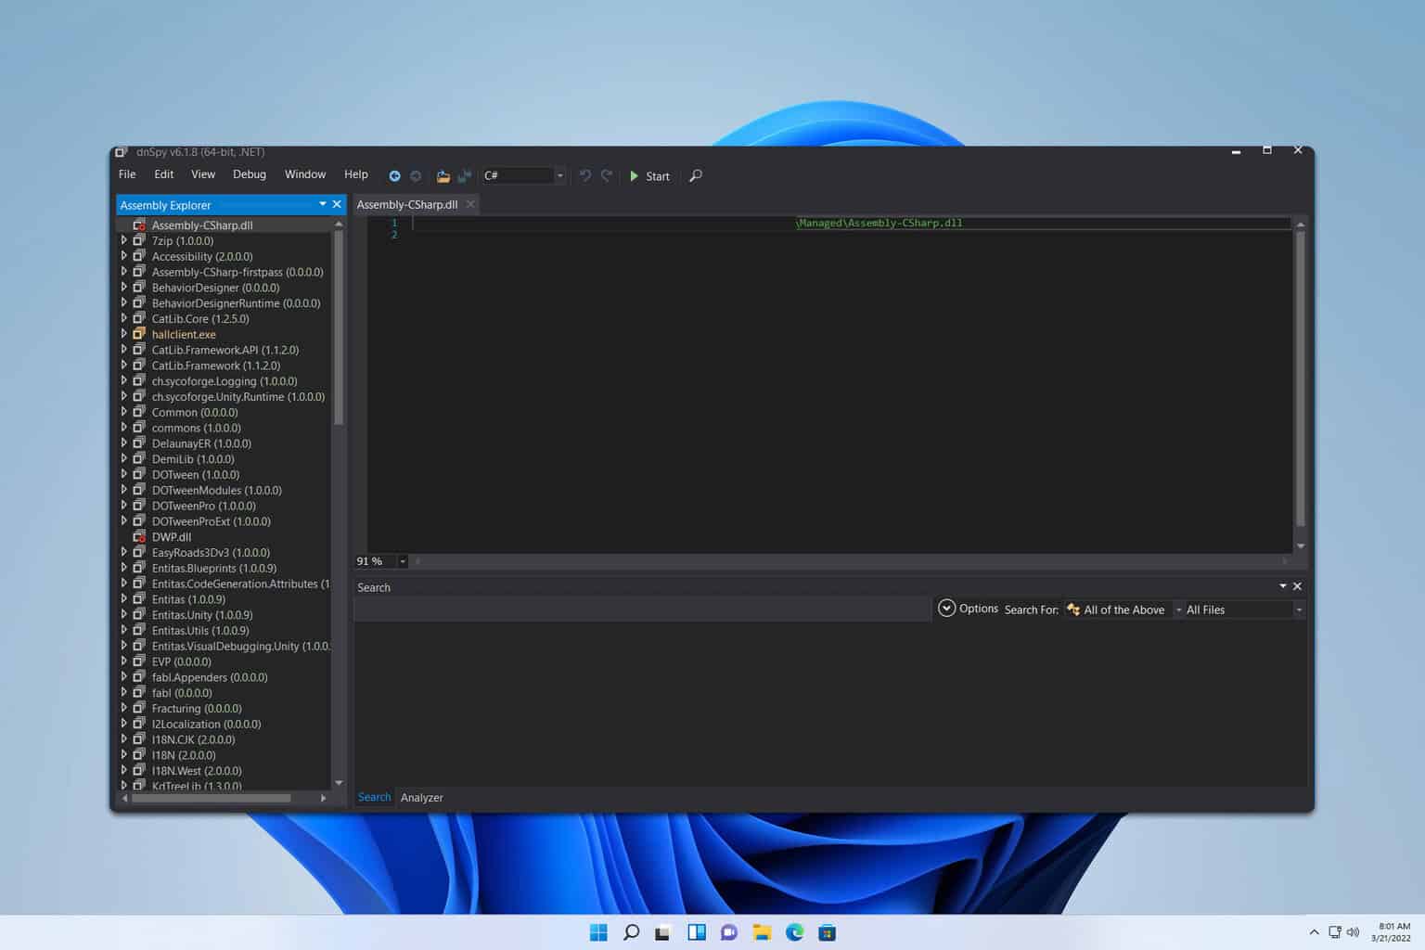Expand Assembly-CSharp-firstpass node

[124, 272]
